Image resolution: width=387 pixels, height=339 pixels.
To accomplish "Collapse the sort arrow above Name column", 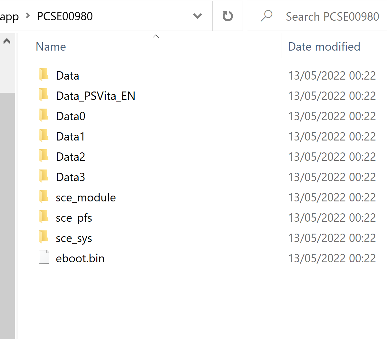I will pos(156,36).
